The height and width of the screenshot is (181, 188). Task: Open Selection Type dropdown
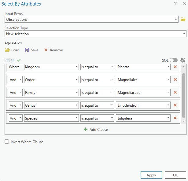click(95, 34)
